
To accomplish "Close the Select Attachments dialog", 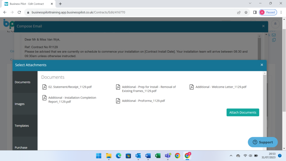I will 262,65.
